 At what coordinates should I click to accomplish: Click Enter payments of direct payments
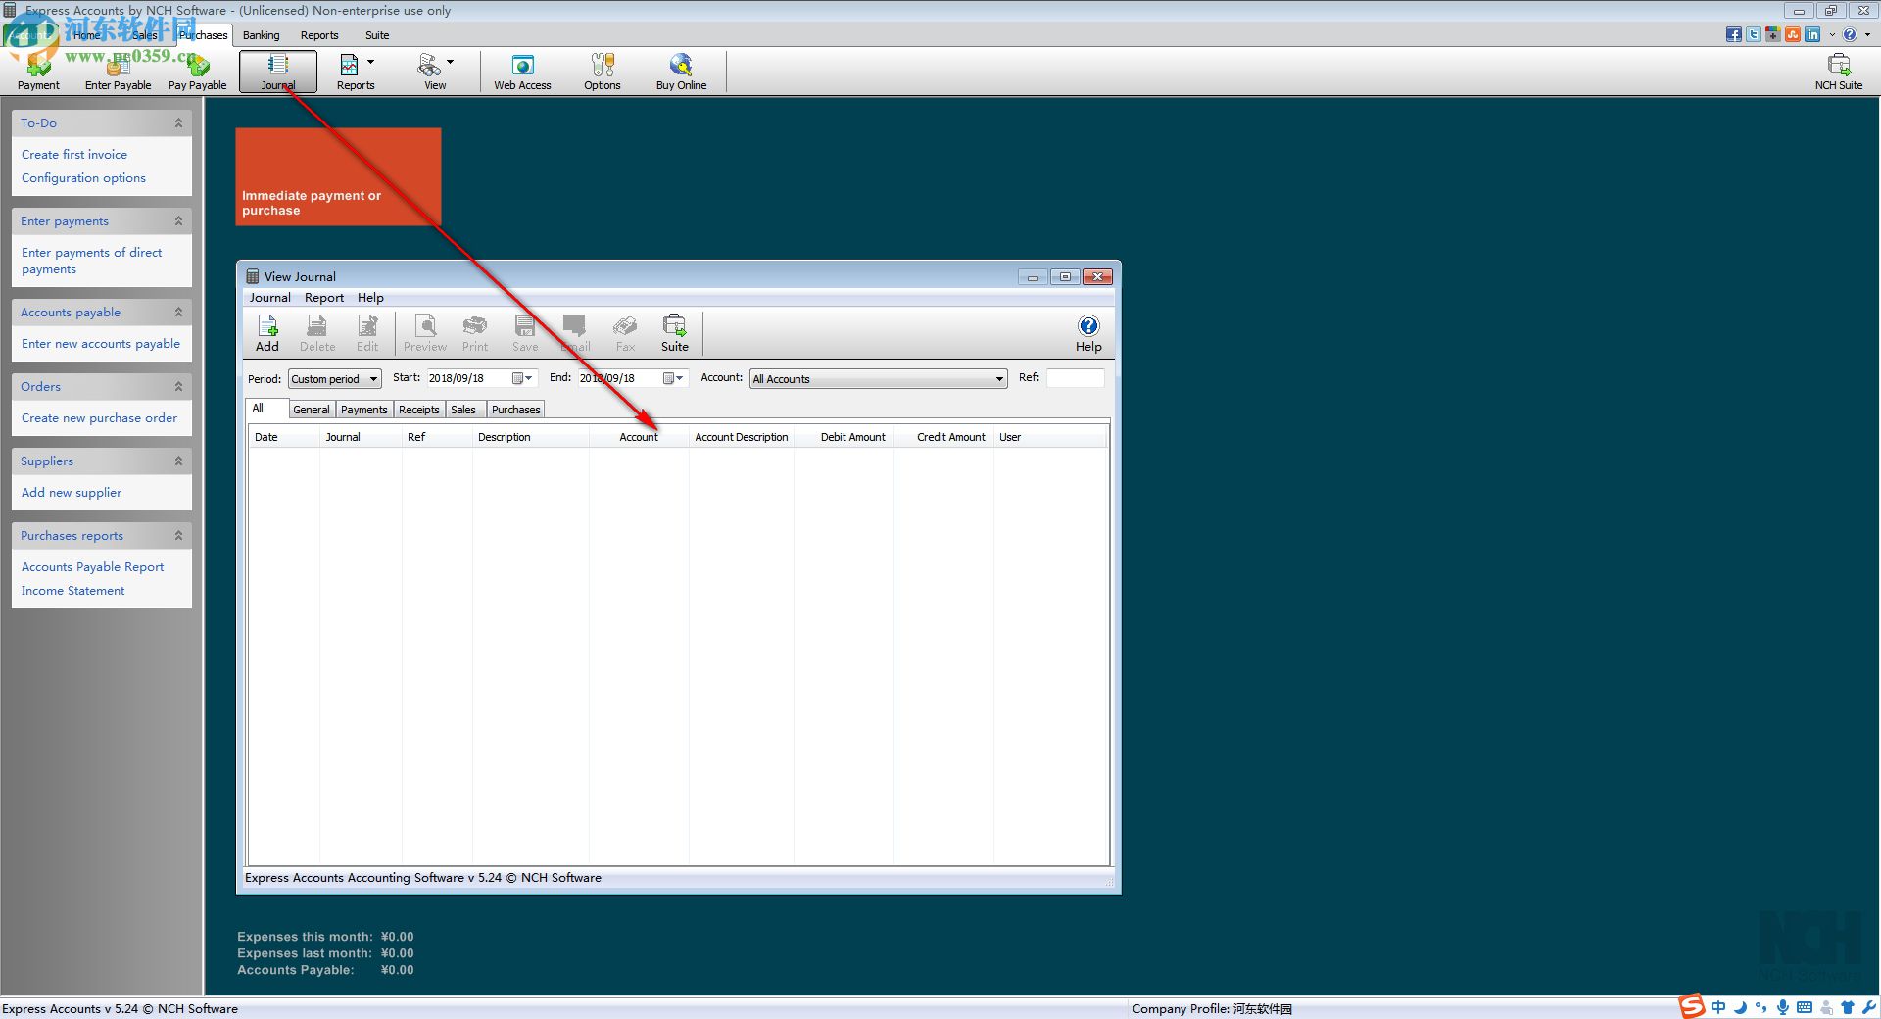[x=92, y=261]
